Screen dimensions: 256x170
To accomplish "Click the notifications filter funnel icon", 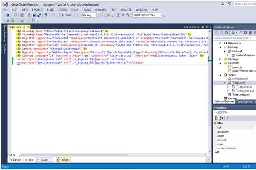I will point(229,4).
